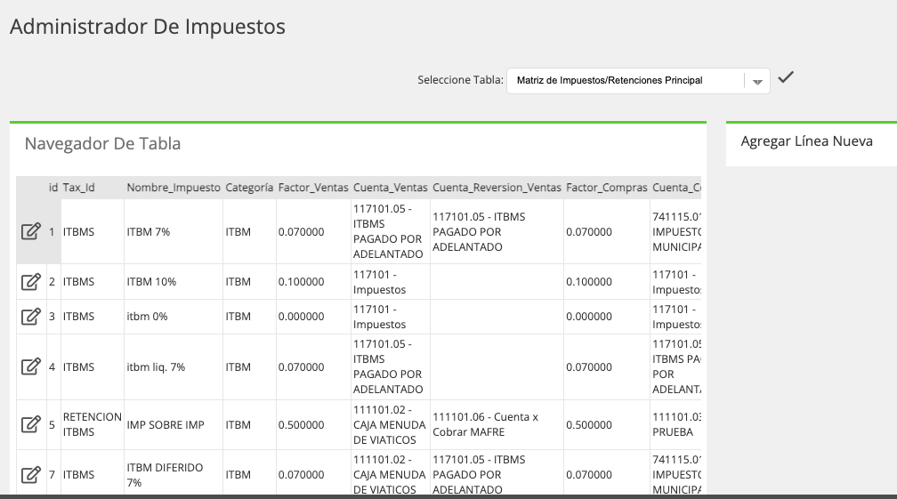Open the Seleccione Tabla dropdown arrow
This screenshot has width=897, height=499.
coord(757,81)
